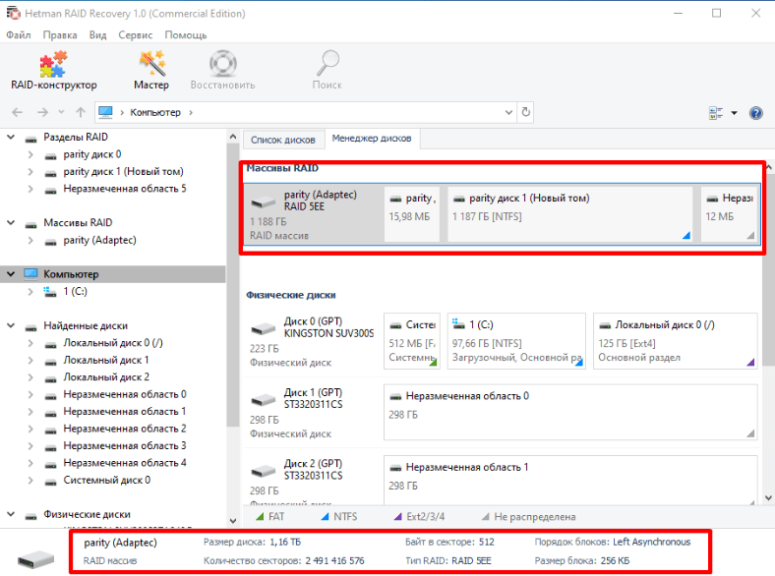Select Локальный диск 2 in tree
This screenshot has width=775, height=576.
[106, 377]
